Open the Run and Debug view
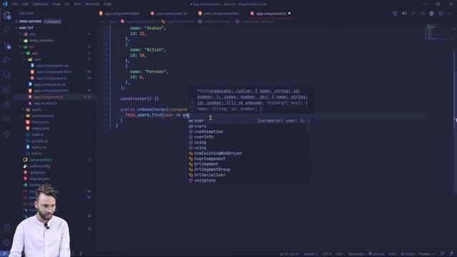 (x=6, y=60)
